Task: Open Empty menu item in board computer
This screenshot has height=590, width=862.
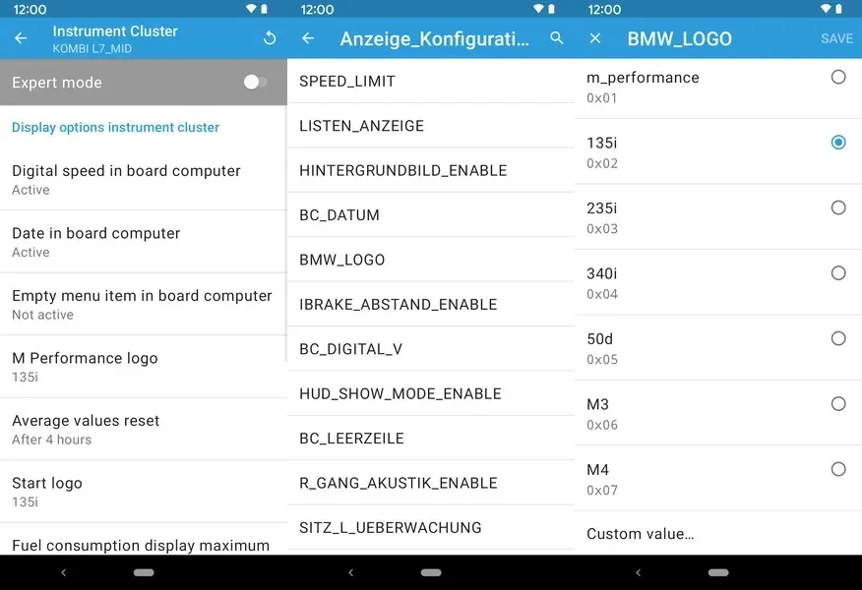Action: tap(144, 304)
